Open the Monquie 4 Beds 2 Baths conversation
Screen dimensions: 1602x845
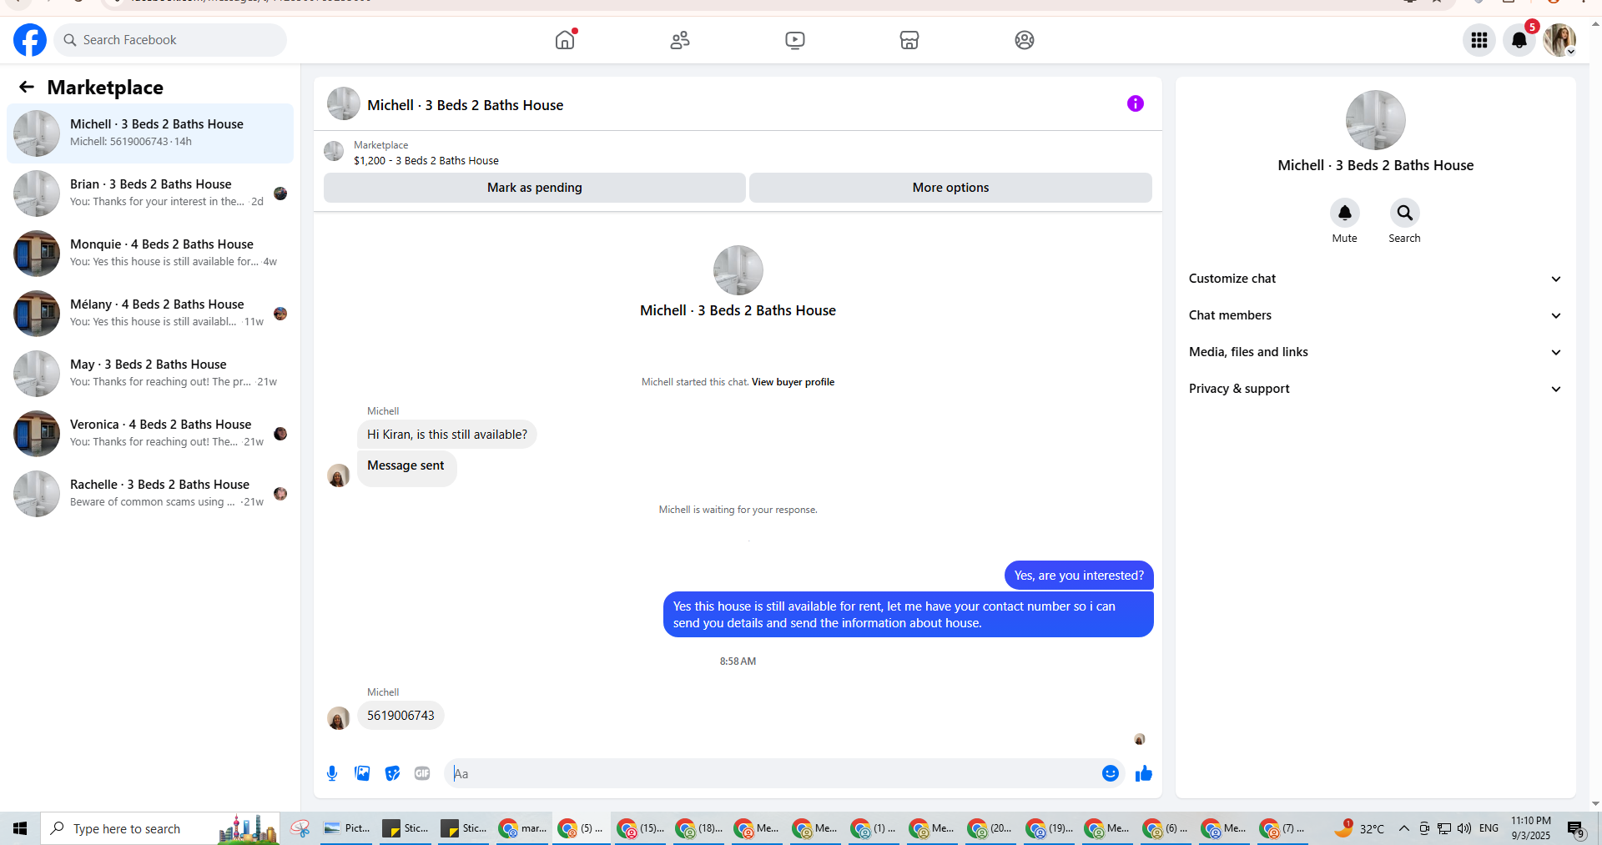point(150,254)
